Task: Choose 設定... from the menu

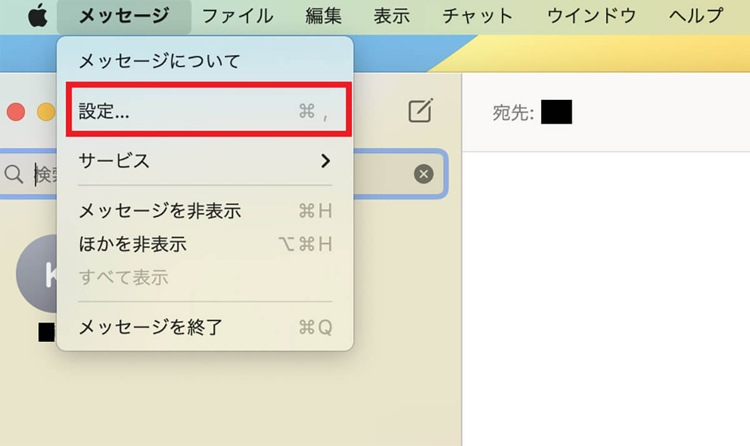Action: 205,111
